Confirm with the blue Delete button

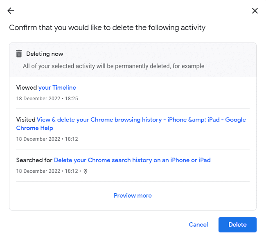click(x=237, y=225)
